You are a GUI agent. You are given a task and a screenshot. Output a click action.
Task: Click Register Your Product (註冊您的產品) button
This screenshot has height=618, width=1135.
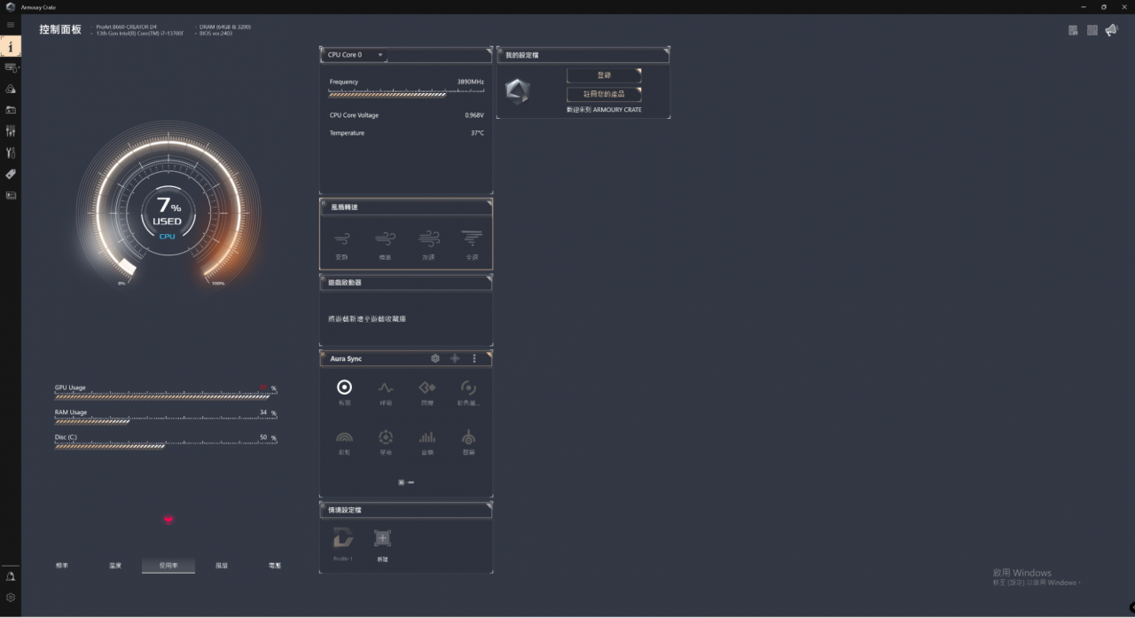pos(603,94)
